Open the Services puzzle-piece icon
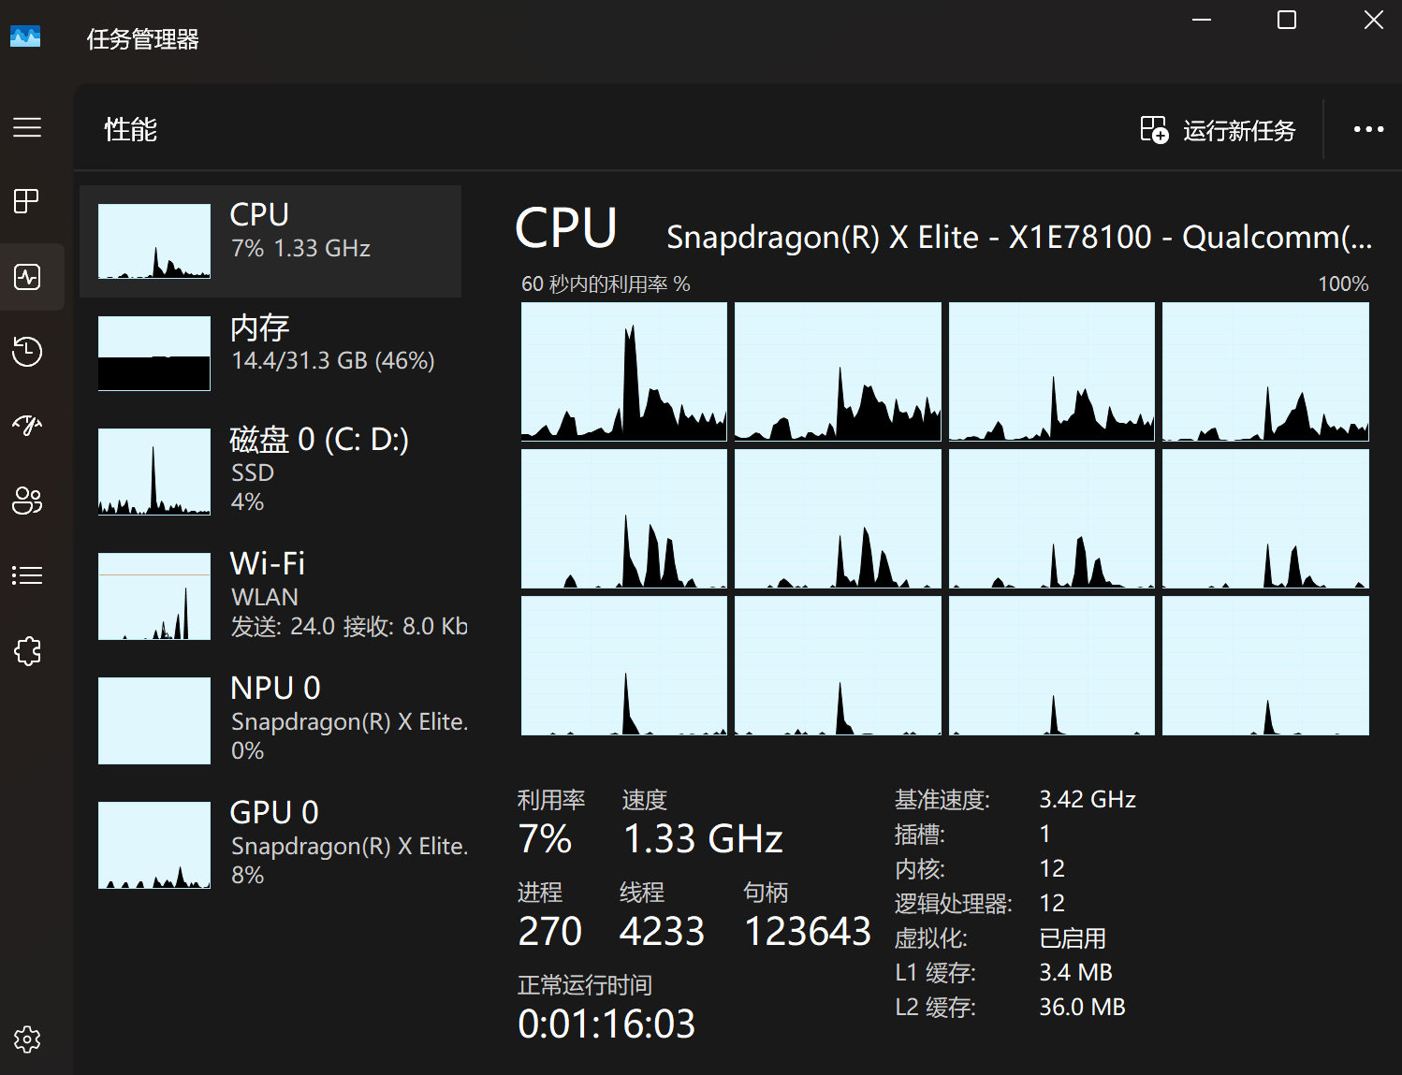This screenshot has height=1075, width=1402. tap(27, 650)
